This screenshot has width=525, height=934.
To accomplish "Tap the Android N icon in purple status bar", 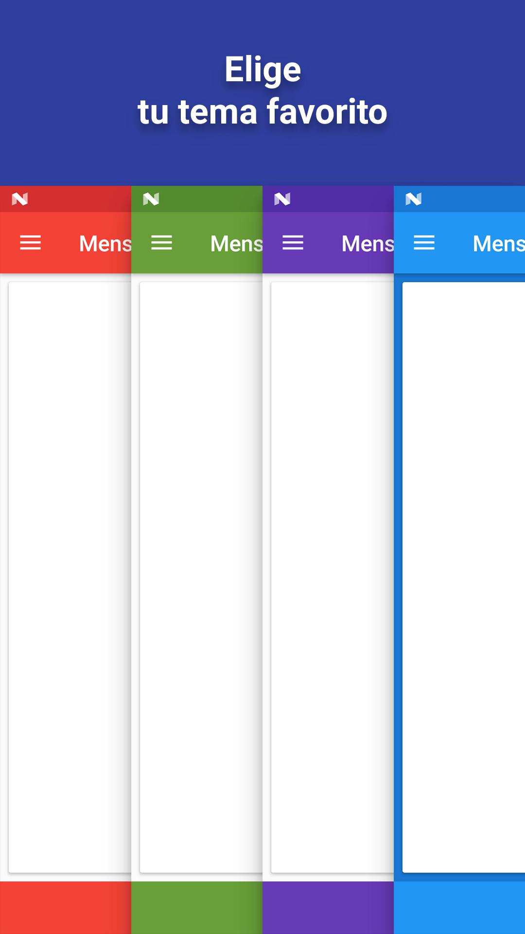I will [282, 199].
